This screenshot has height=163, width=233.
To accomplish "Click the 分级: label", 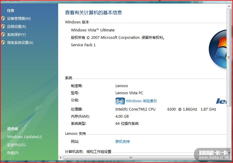I will point(75,100).
